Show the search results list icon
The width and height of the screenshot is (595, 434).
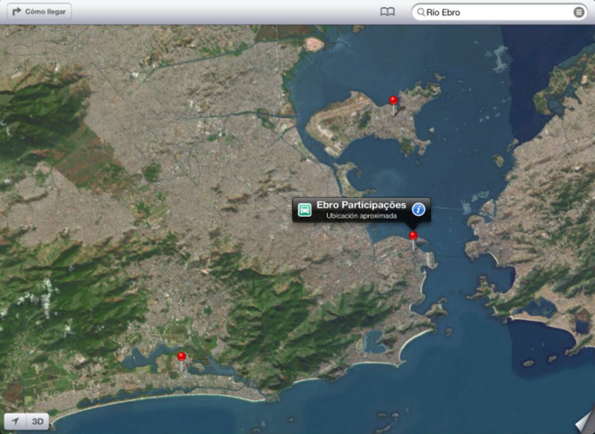[579, 12]
